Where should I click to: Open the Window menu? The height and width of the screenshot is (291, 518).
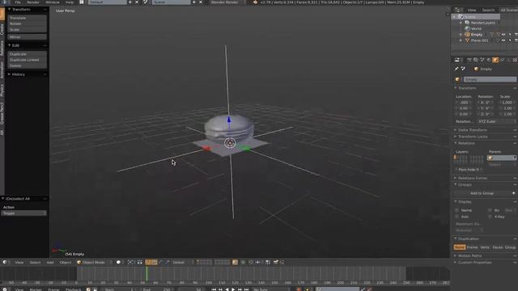53,2
